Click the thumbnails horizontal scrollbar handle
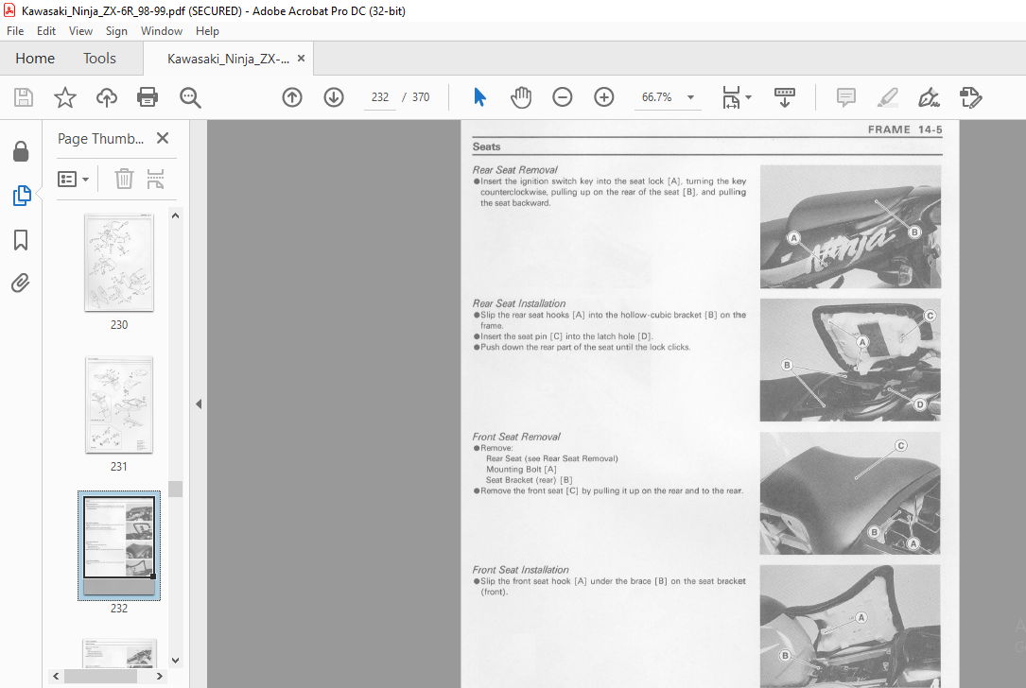This screenshot has width=1026, height=688. 100,677
